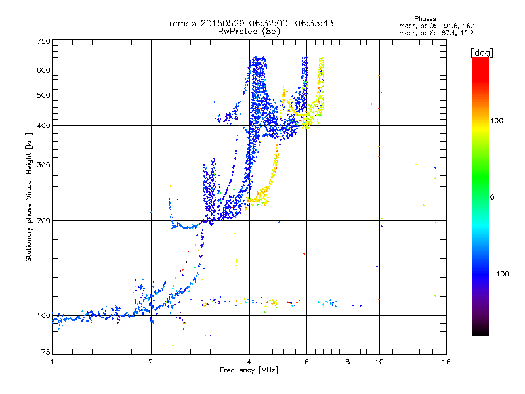The image size is (525, 394).
Task: Click the colorbar '0' tick label
Action: [x=492, y=198]
